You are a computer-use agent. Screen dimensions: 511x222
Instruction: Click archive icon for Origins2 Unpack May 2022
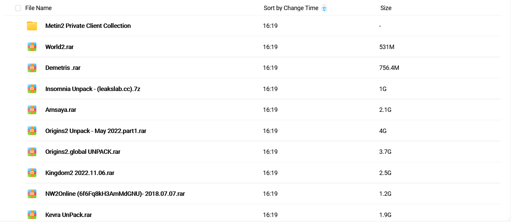coord(32,131)
